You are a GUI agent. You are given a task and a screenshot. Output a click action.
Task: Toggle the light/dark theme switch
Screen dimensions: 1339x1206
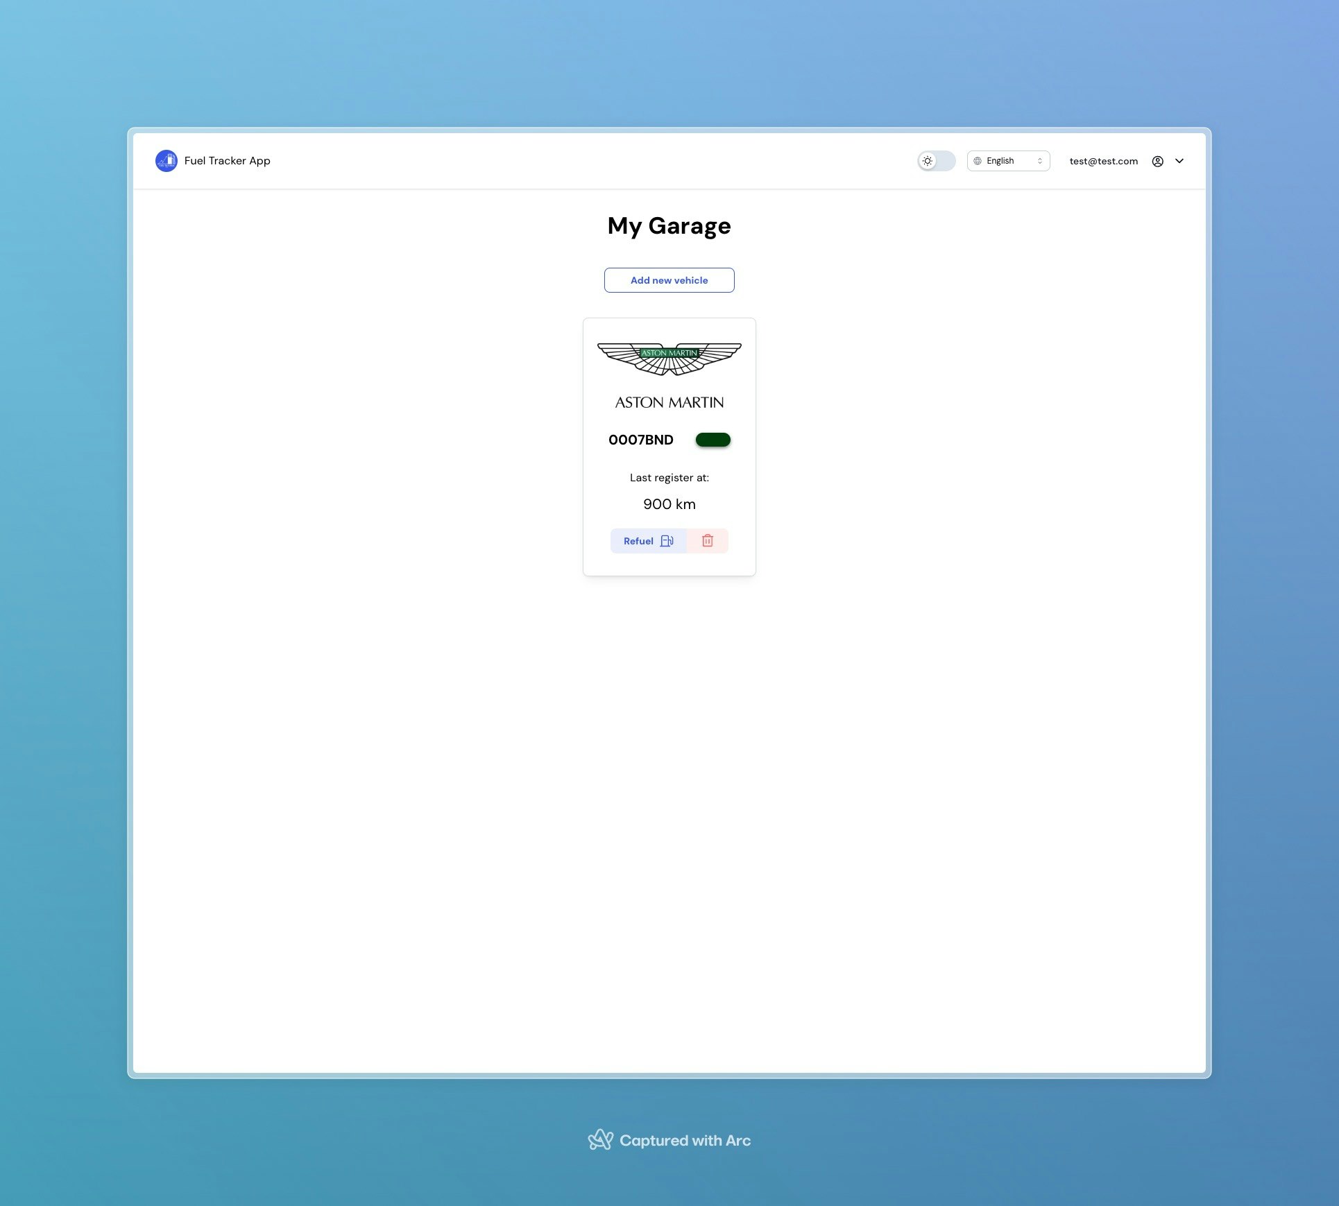[x=937, y=161]
